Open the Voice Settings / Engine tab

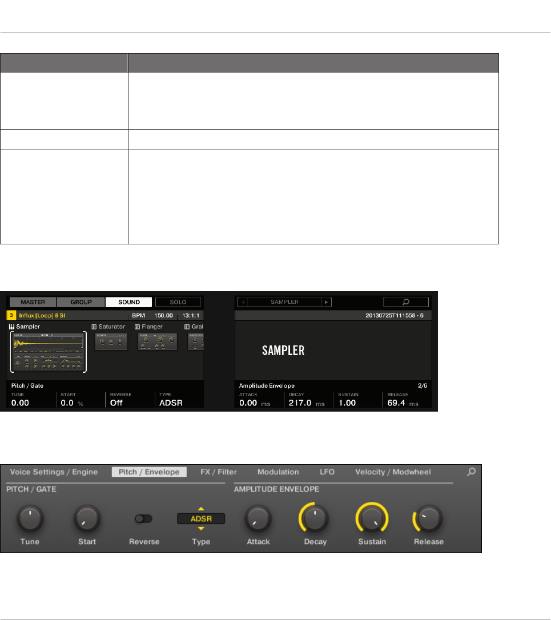click(x=54, y=472)
